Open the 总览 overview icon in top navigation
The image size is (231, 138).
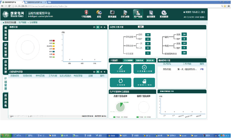coord(99,13)
